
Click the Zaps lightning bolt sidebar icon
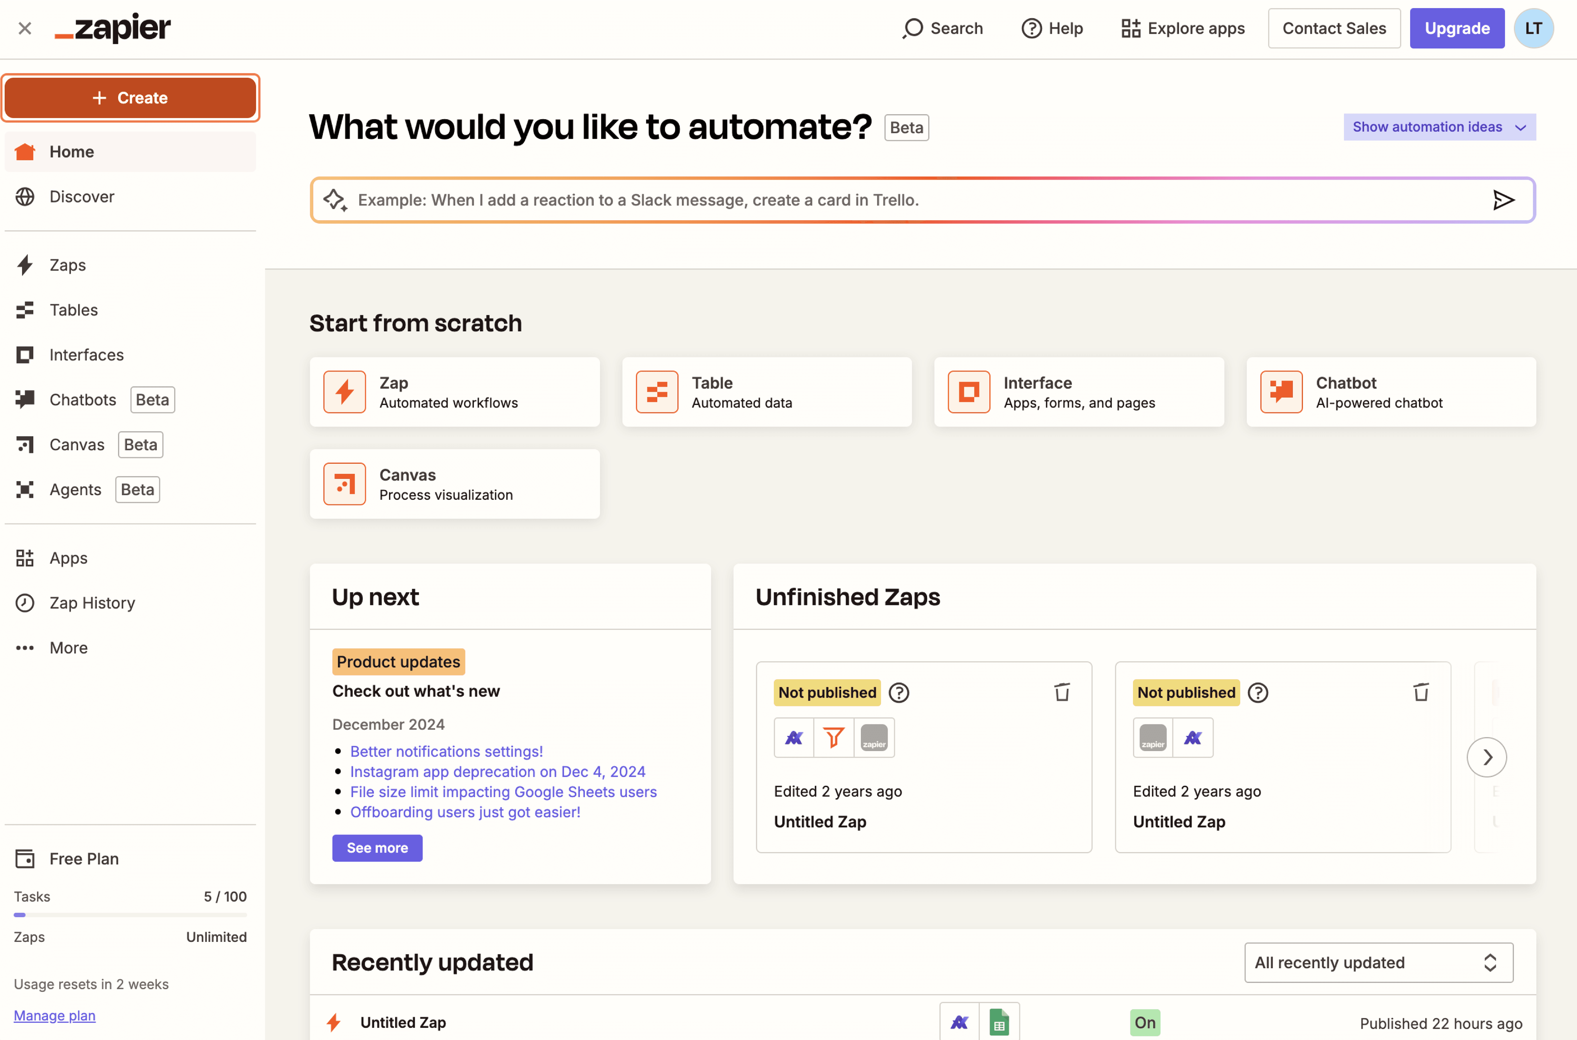25,265
